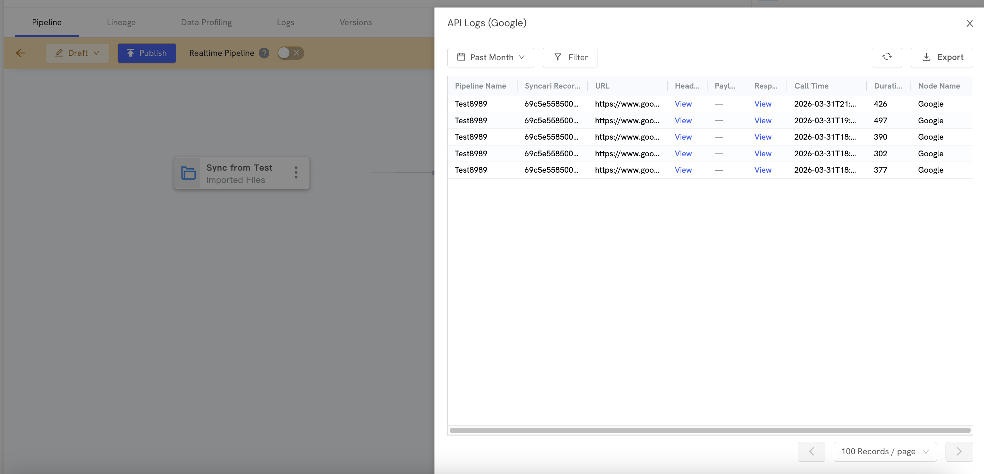The height and width of the screenshot is (474, 984).
Task: Open the 100 Records / page dropdown
Action: point(885,452)
